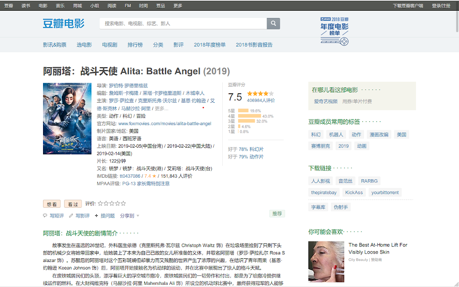Screen dimensions: 459x287
Task: Click the search magnifier button
Action: tap(273, 23)
